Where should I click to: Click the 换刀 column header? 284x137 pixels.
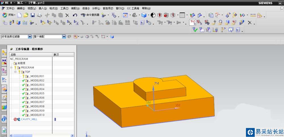(56, 54)
